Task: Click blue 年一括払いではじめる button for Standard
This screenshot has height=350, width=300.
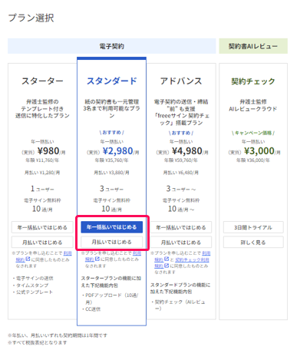Action: click(112, 227)
